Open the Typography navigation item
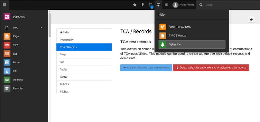Viewport: 260px width, 122px height. pos(84,40)
